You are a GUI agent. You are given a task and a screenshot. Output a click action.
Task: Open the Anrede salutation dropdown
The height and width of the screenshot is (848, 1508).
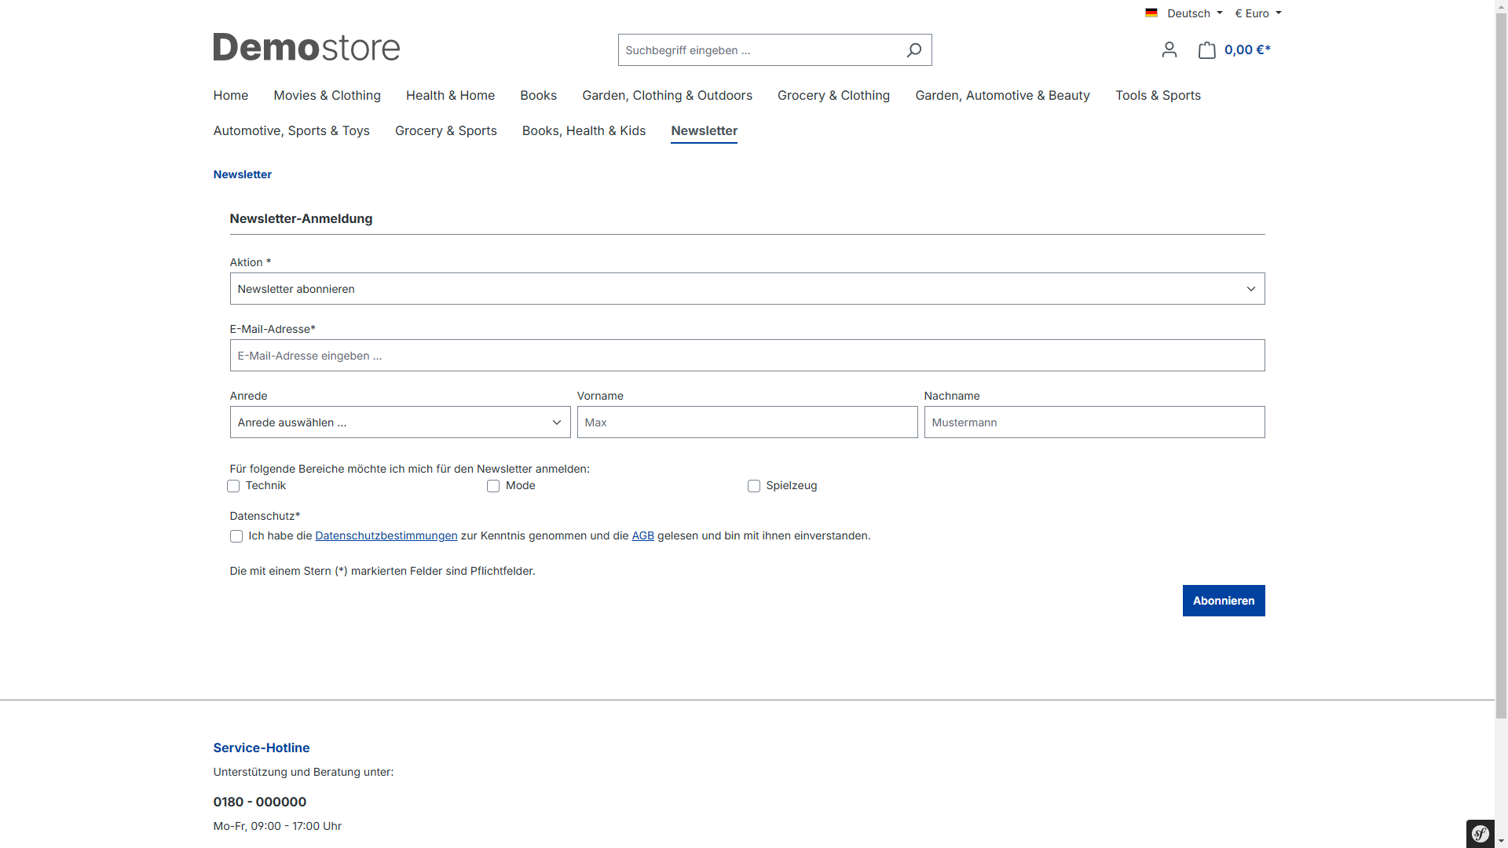400,422
